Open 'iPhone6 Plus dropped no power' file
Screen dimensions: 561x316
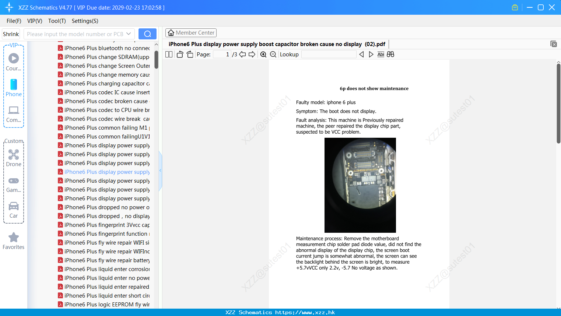tap(104, 207)
